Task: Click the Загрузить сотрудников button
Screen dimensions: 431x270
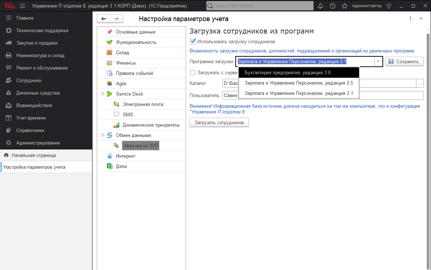Action: [x=219, y=122]
